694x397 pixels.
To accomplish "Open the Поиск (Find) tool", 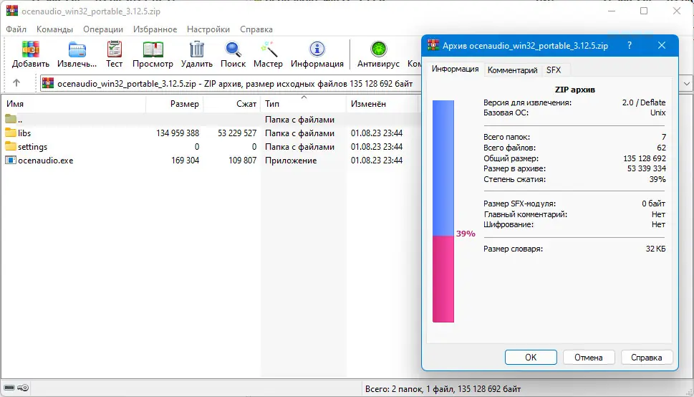I will 233,49.
